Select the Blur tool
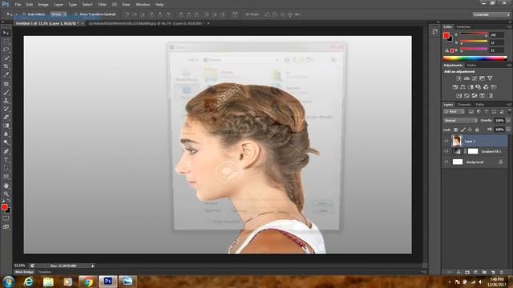The height and width of the screenshot is (288, 513). tap(6, 134)
